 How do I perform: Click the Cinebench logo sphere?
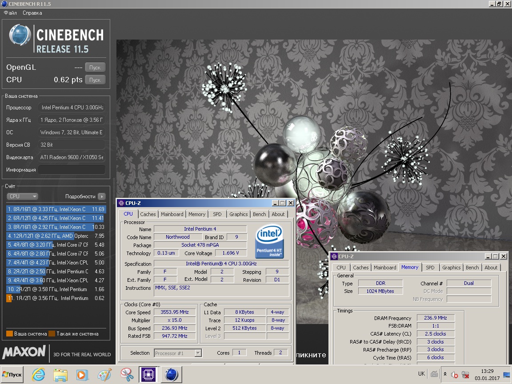[x=20, y=35]
